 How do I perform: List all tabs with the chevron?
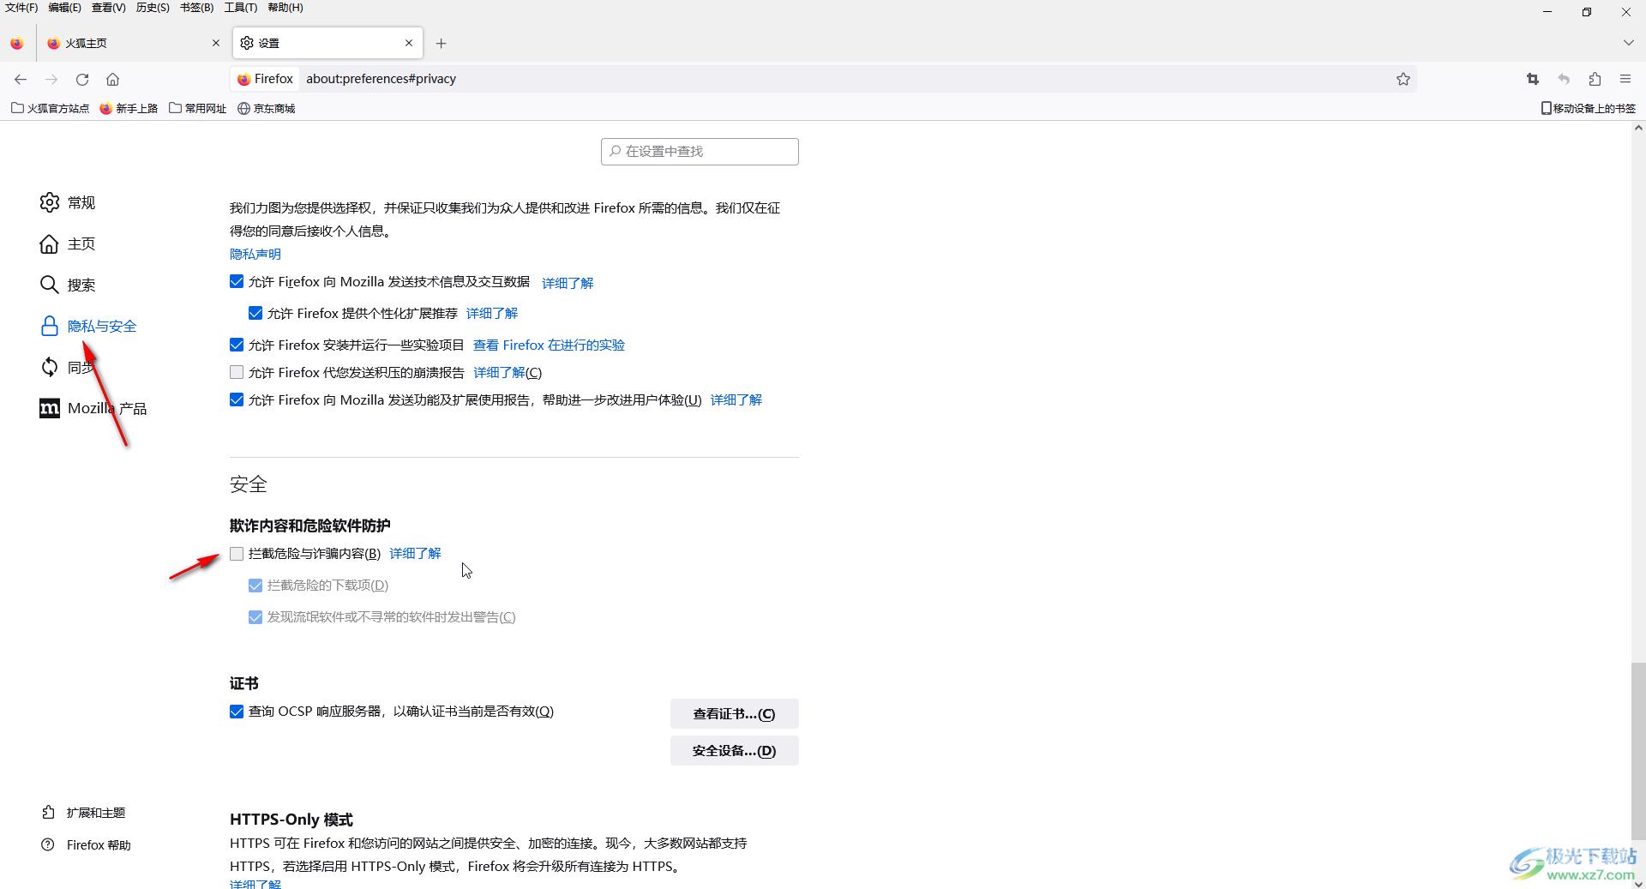pos(1628,43)
